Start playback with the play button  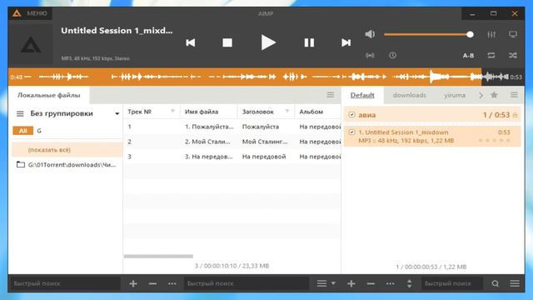[x=268, y=42]
